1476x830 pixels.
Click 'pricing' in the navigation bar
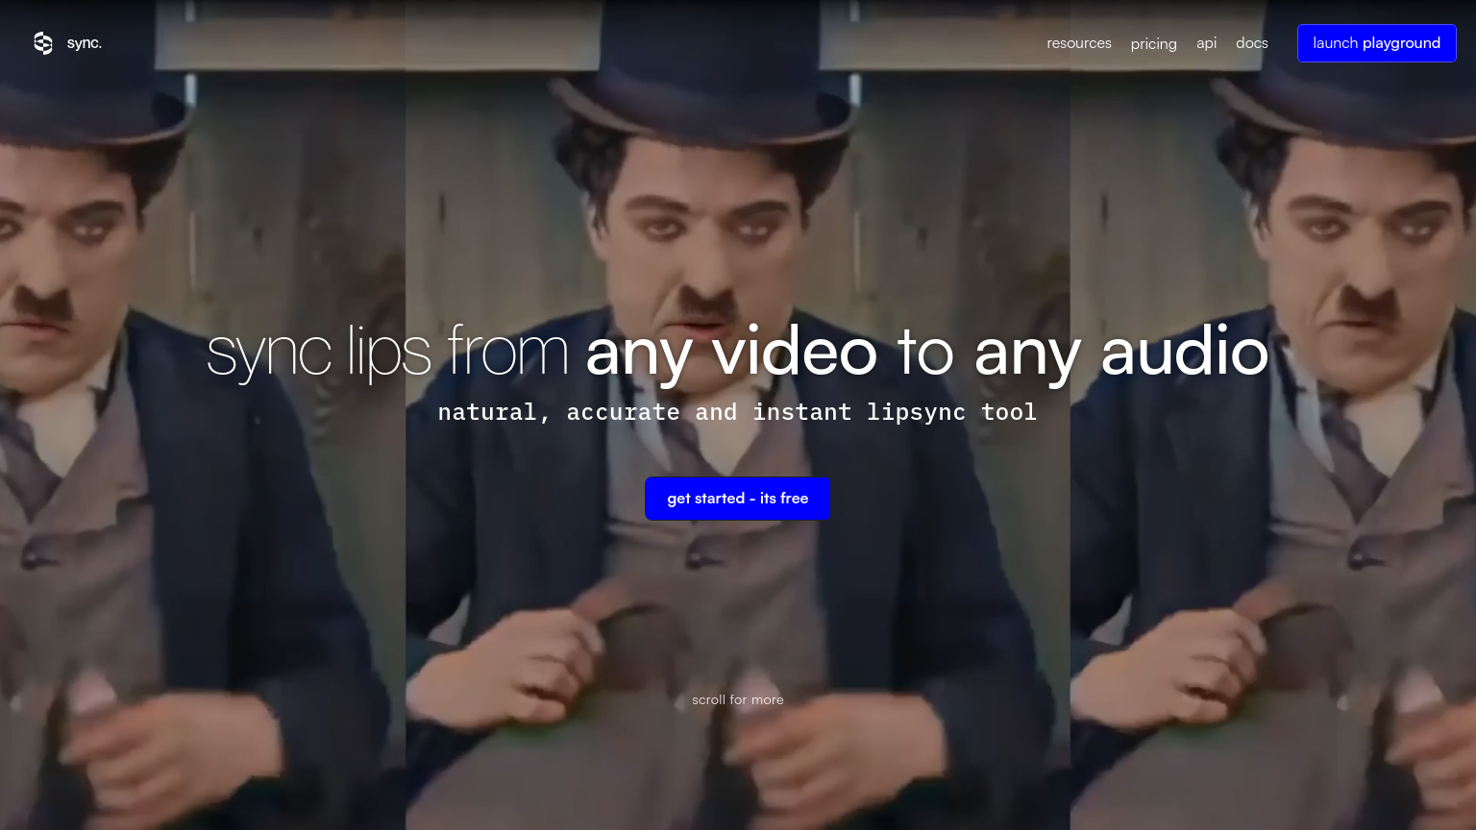pyautogui.click(x=1153, y=44)
